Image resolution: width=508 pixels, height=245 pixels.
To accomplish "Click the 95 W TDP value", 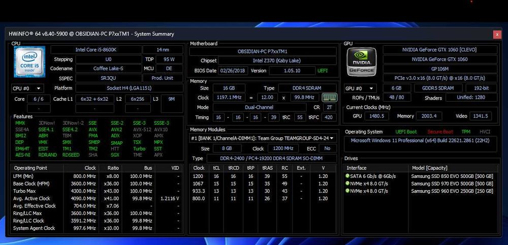I will click(x=169, y=59).
